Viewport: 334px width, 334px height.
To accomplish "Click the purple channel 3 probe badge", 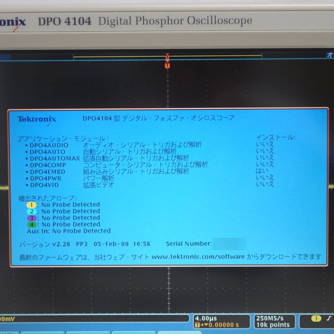I will (31, 218).
